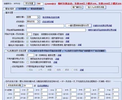Viewport: 122px width, 100px height.
Task: Open 详解 link on 随机多次相关搜索 row
Action: 79,45
